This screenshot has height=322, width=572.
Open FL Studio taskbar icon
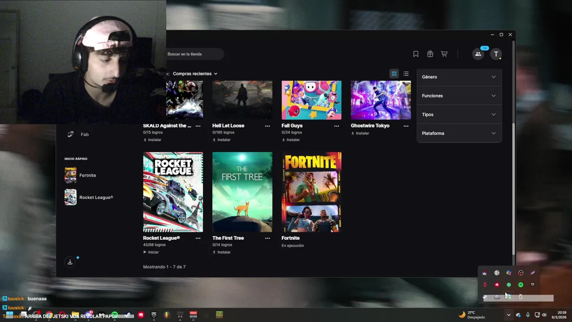pos(167,315)
